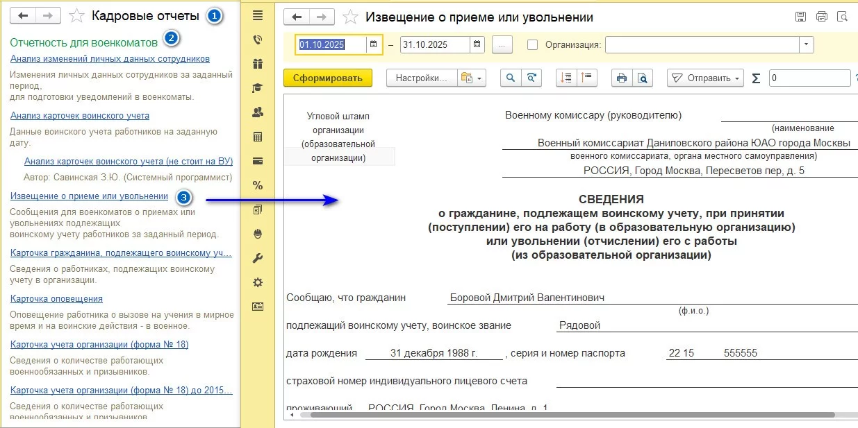Click the graduation cap icon in the sidebar

tap(257, 88)
